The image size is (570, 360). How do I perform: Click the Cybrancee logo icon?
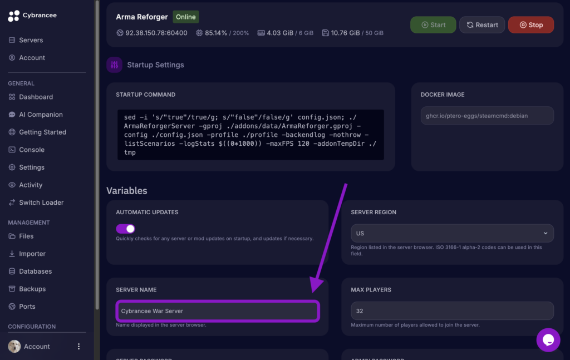[13, 16]
